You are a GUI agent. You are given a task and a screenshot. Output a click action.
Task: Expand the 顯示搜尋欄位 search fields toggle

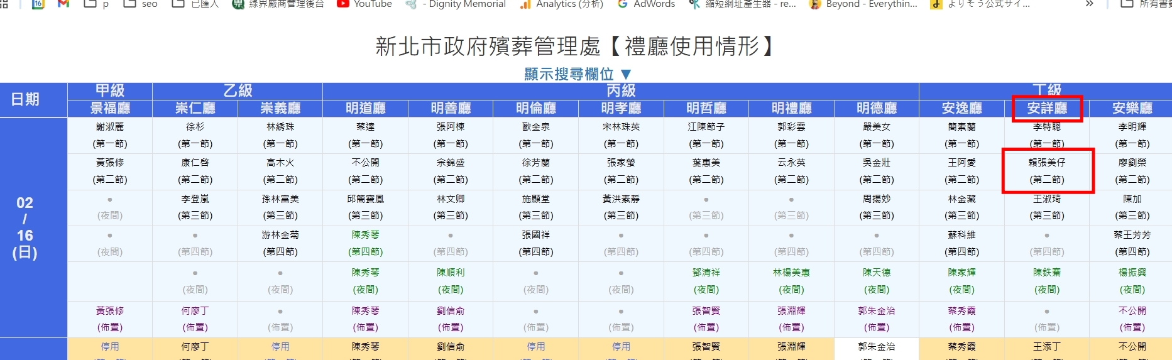[x=578, y=74]
